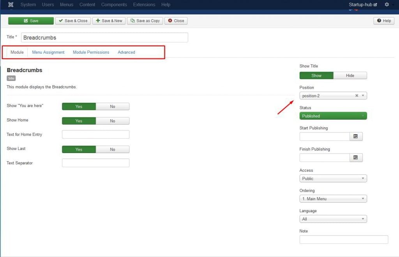This screenshot has width=399, height=257.
Task: Switch to the Menu Assignment tab
Action: pos(48,52)
